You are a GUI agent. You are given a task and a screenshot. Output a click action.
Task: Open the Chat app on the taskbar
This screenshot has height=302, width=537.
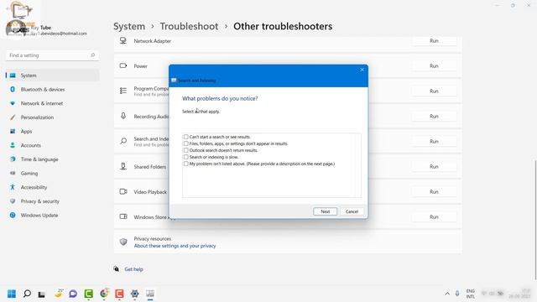(73, 294)
